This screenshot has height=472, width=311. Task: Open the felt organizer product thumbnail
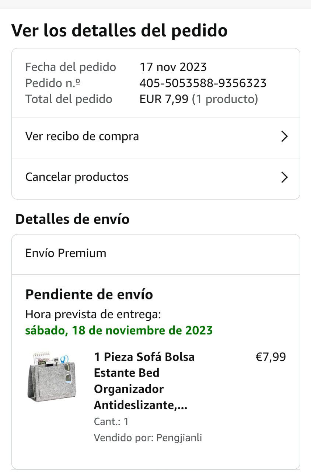pos(51,376)
